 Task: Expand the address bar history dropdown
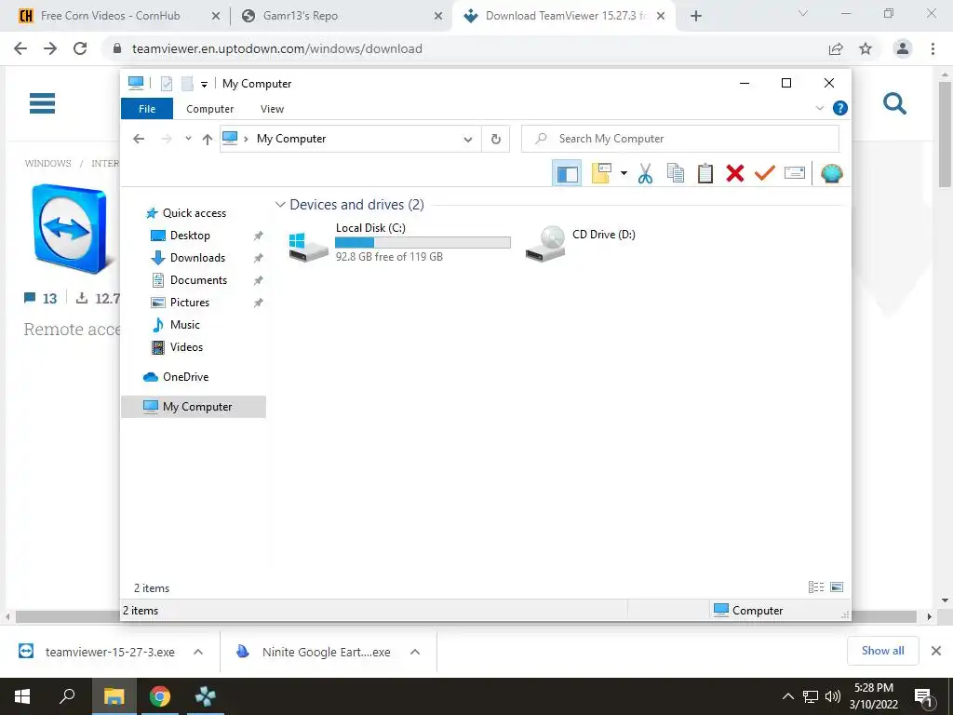coord(468,140)
